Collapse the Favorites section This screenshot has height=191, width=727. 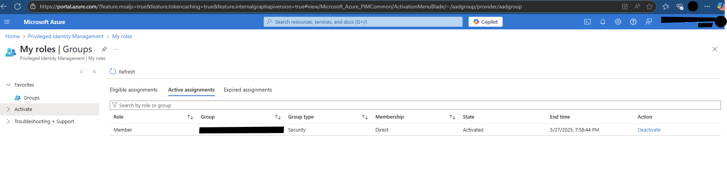[x=8, y=85]
